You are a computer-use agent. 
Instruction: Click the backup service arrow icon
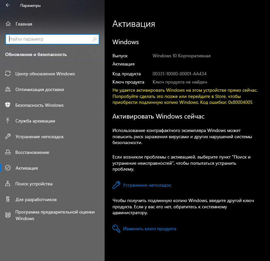pos(8,121)
